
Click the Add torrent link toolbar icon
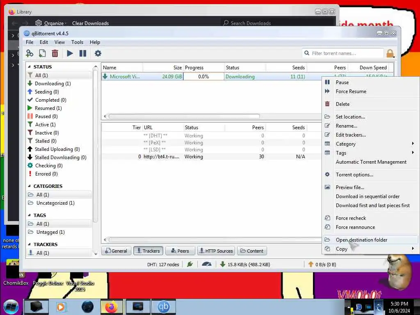coord(30,53)
